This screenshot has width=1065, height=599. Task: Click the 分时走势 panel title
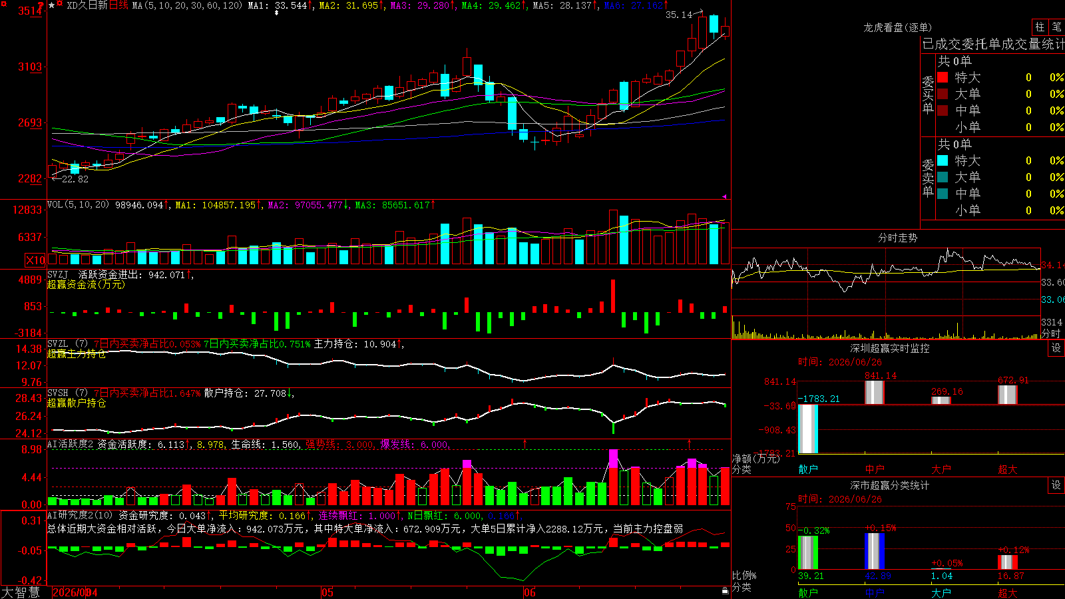(898, 238)
